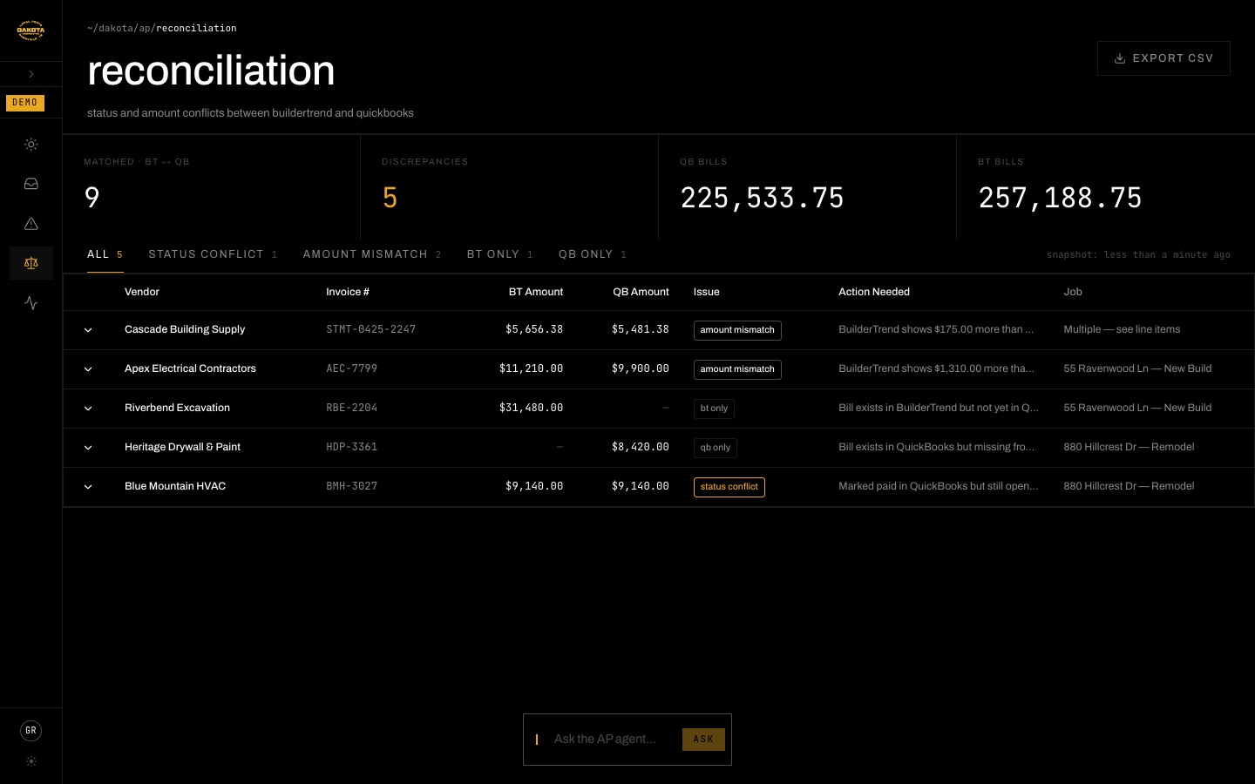This screenshot has width=1255, height=784.
Task: Expand the Heritage Drywall & Paint row
Action: coord(88,448)
